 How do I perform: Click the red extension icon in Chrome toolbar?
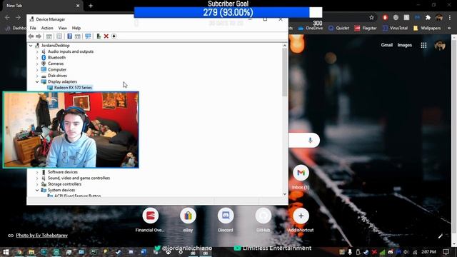click(385, 17)
